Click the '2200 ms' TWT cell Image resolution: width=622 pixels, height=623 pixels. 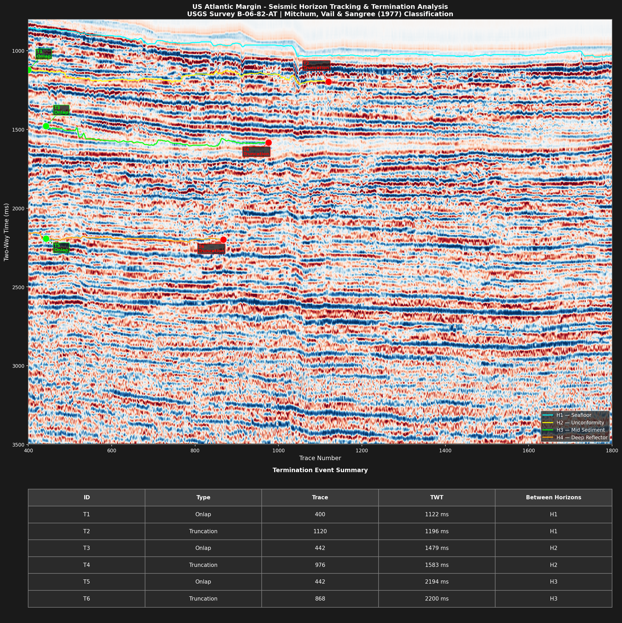point(437,599)
